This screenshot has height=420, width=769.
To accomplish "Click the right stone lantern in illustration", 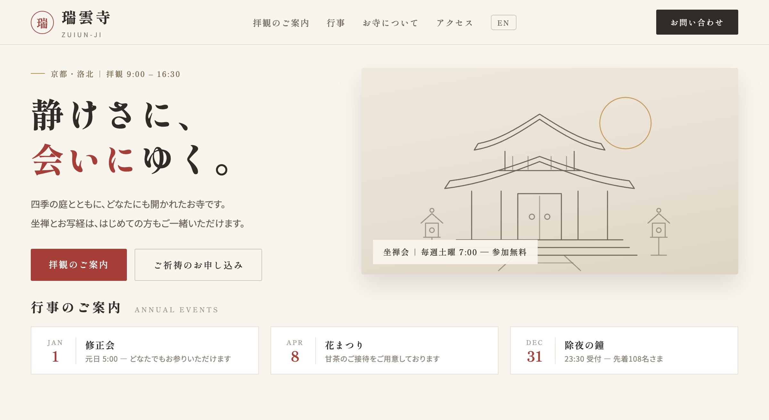I will click(659, 231).
